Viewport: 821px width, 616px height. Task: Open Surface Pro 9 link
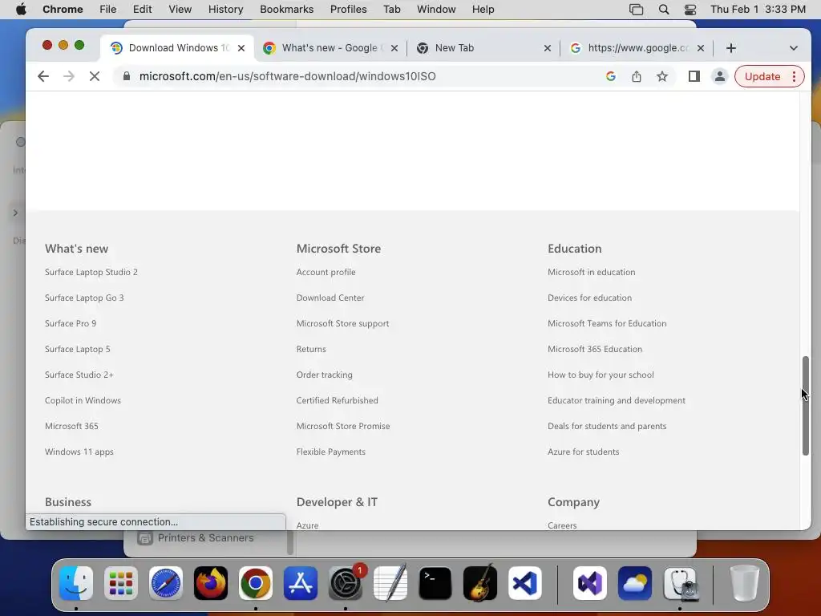[71, 323]
